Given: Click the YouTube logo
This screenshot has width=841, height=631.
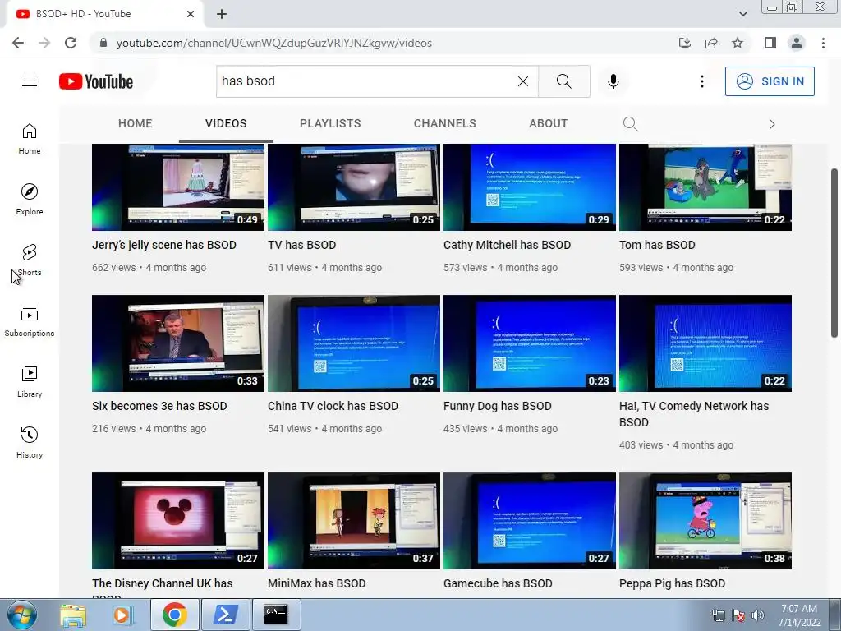Looking at the screenshot, I should point(96,81).
